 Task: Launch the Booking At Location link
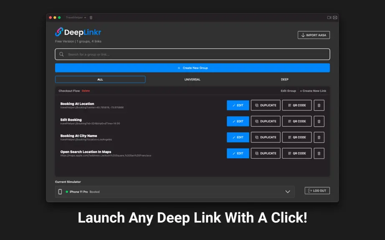[77, 104]
